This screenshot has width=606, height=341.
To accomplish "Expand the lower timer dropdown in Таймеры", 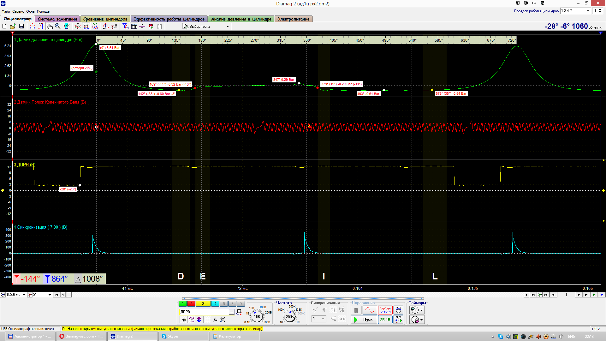I will pos(421,320).
